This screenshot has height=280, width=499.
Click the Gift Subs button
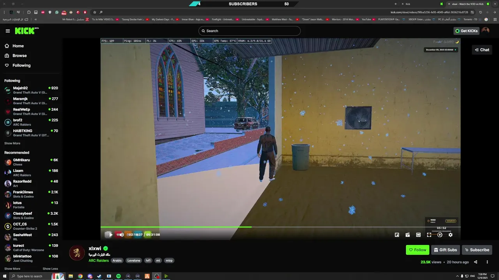point(446,250)
